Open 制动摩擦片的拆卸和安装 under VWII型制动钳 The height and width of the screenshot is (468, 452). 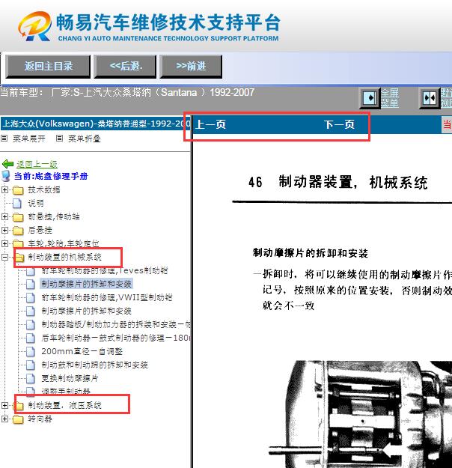pyautogui.click(x=87, y=311)
